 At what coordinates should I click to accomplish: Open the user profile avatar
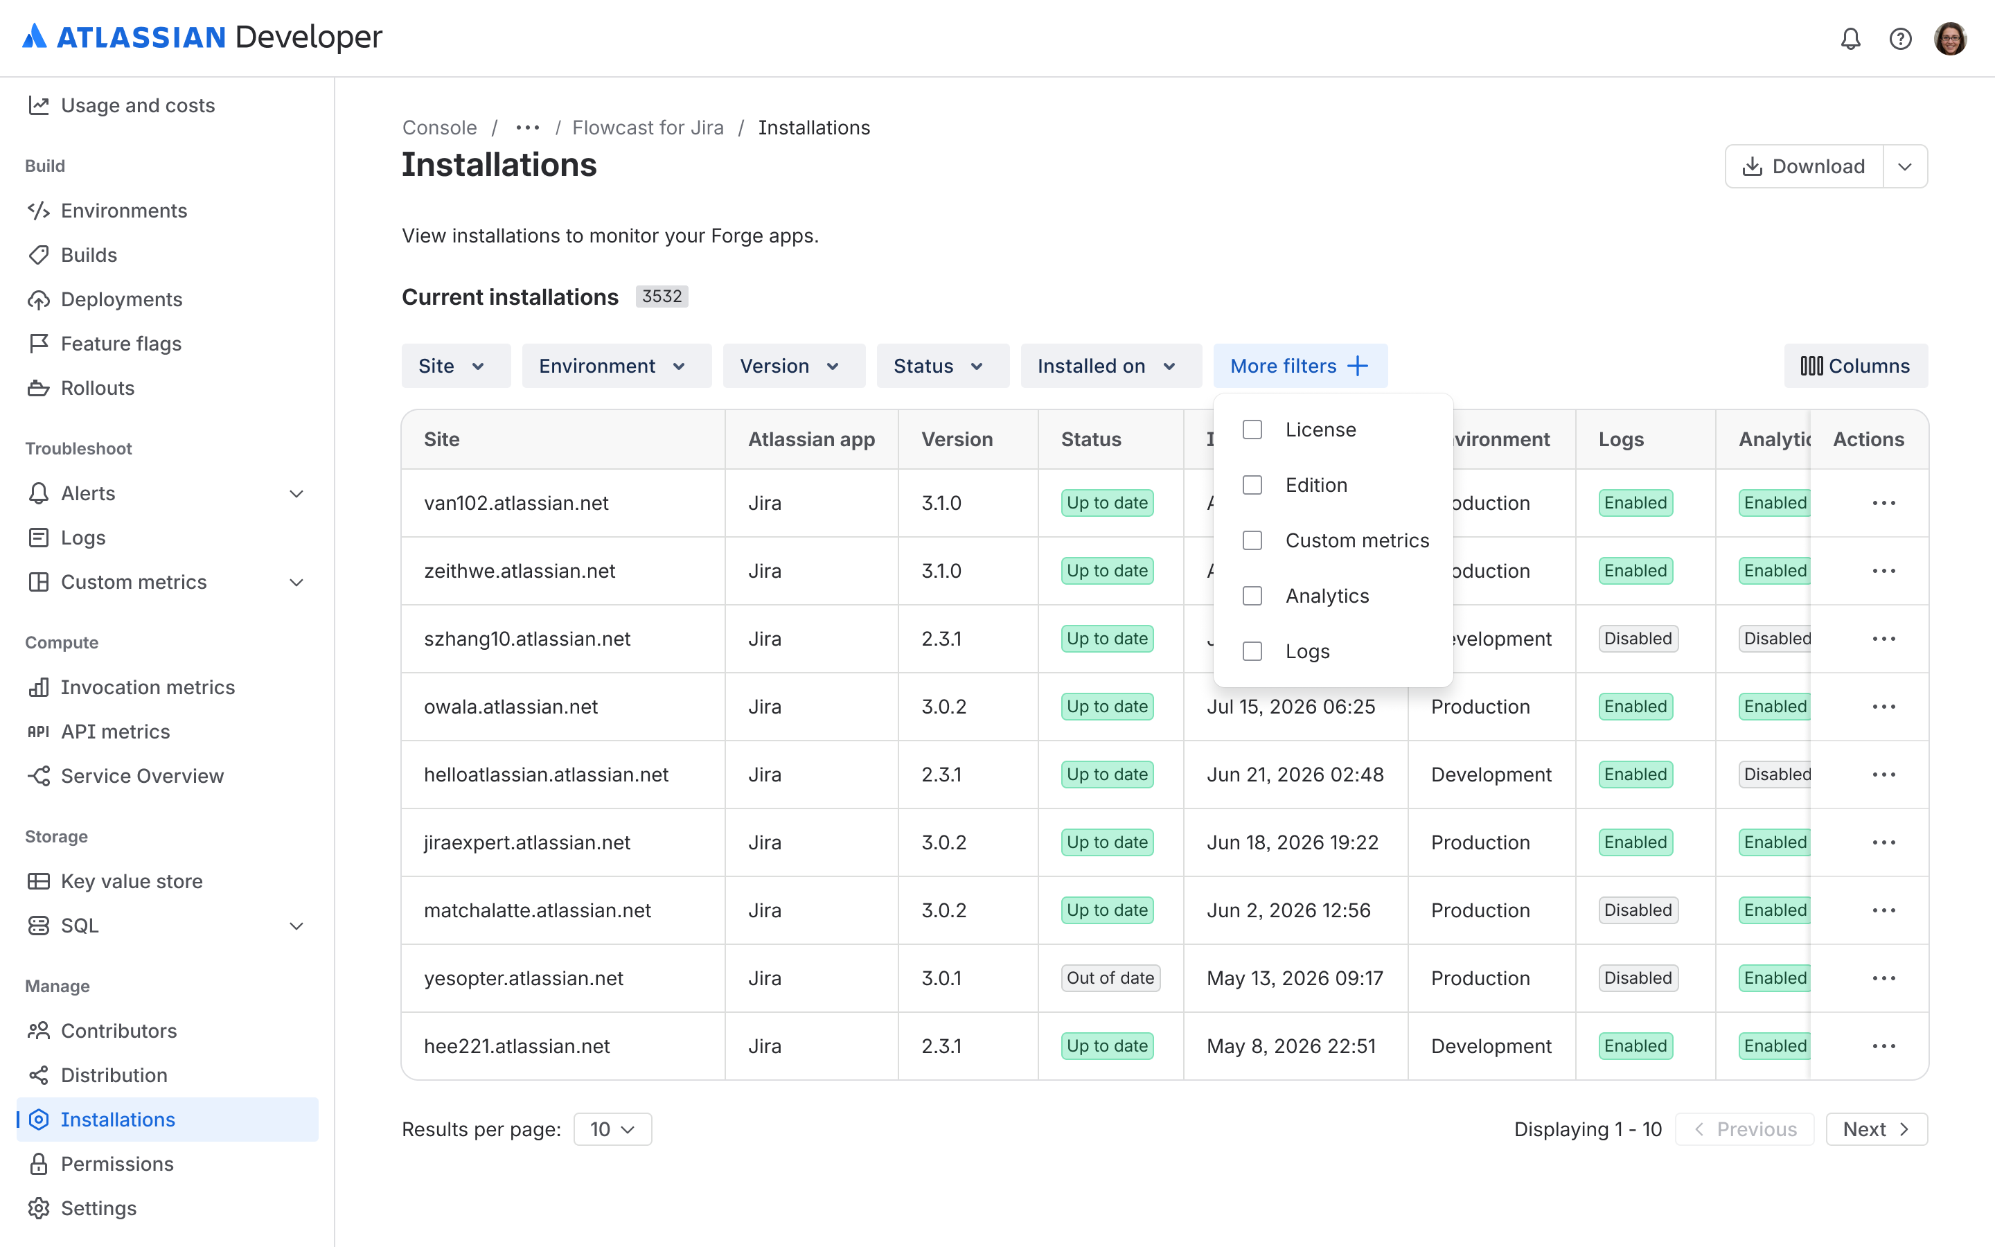[1951, 39]
